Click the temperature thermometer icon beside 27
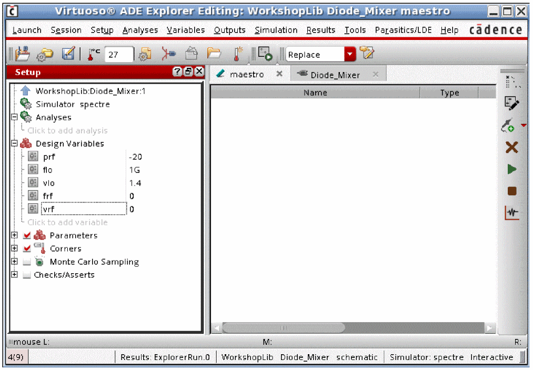This screenshot has height=370, width=533. 94,54
